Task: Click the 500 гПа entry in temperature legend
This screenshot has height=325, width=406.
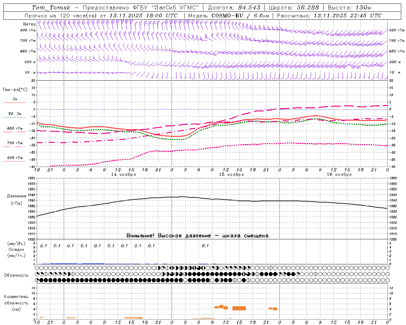Action: coord(15,158)
